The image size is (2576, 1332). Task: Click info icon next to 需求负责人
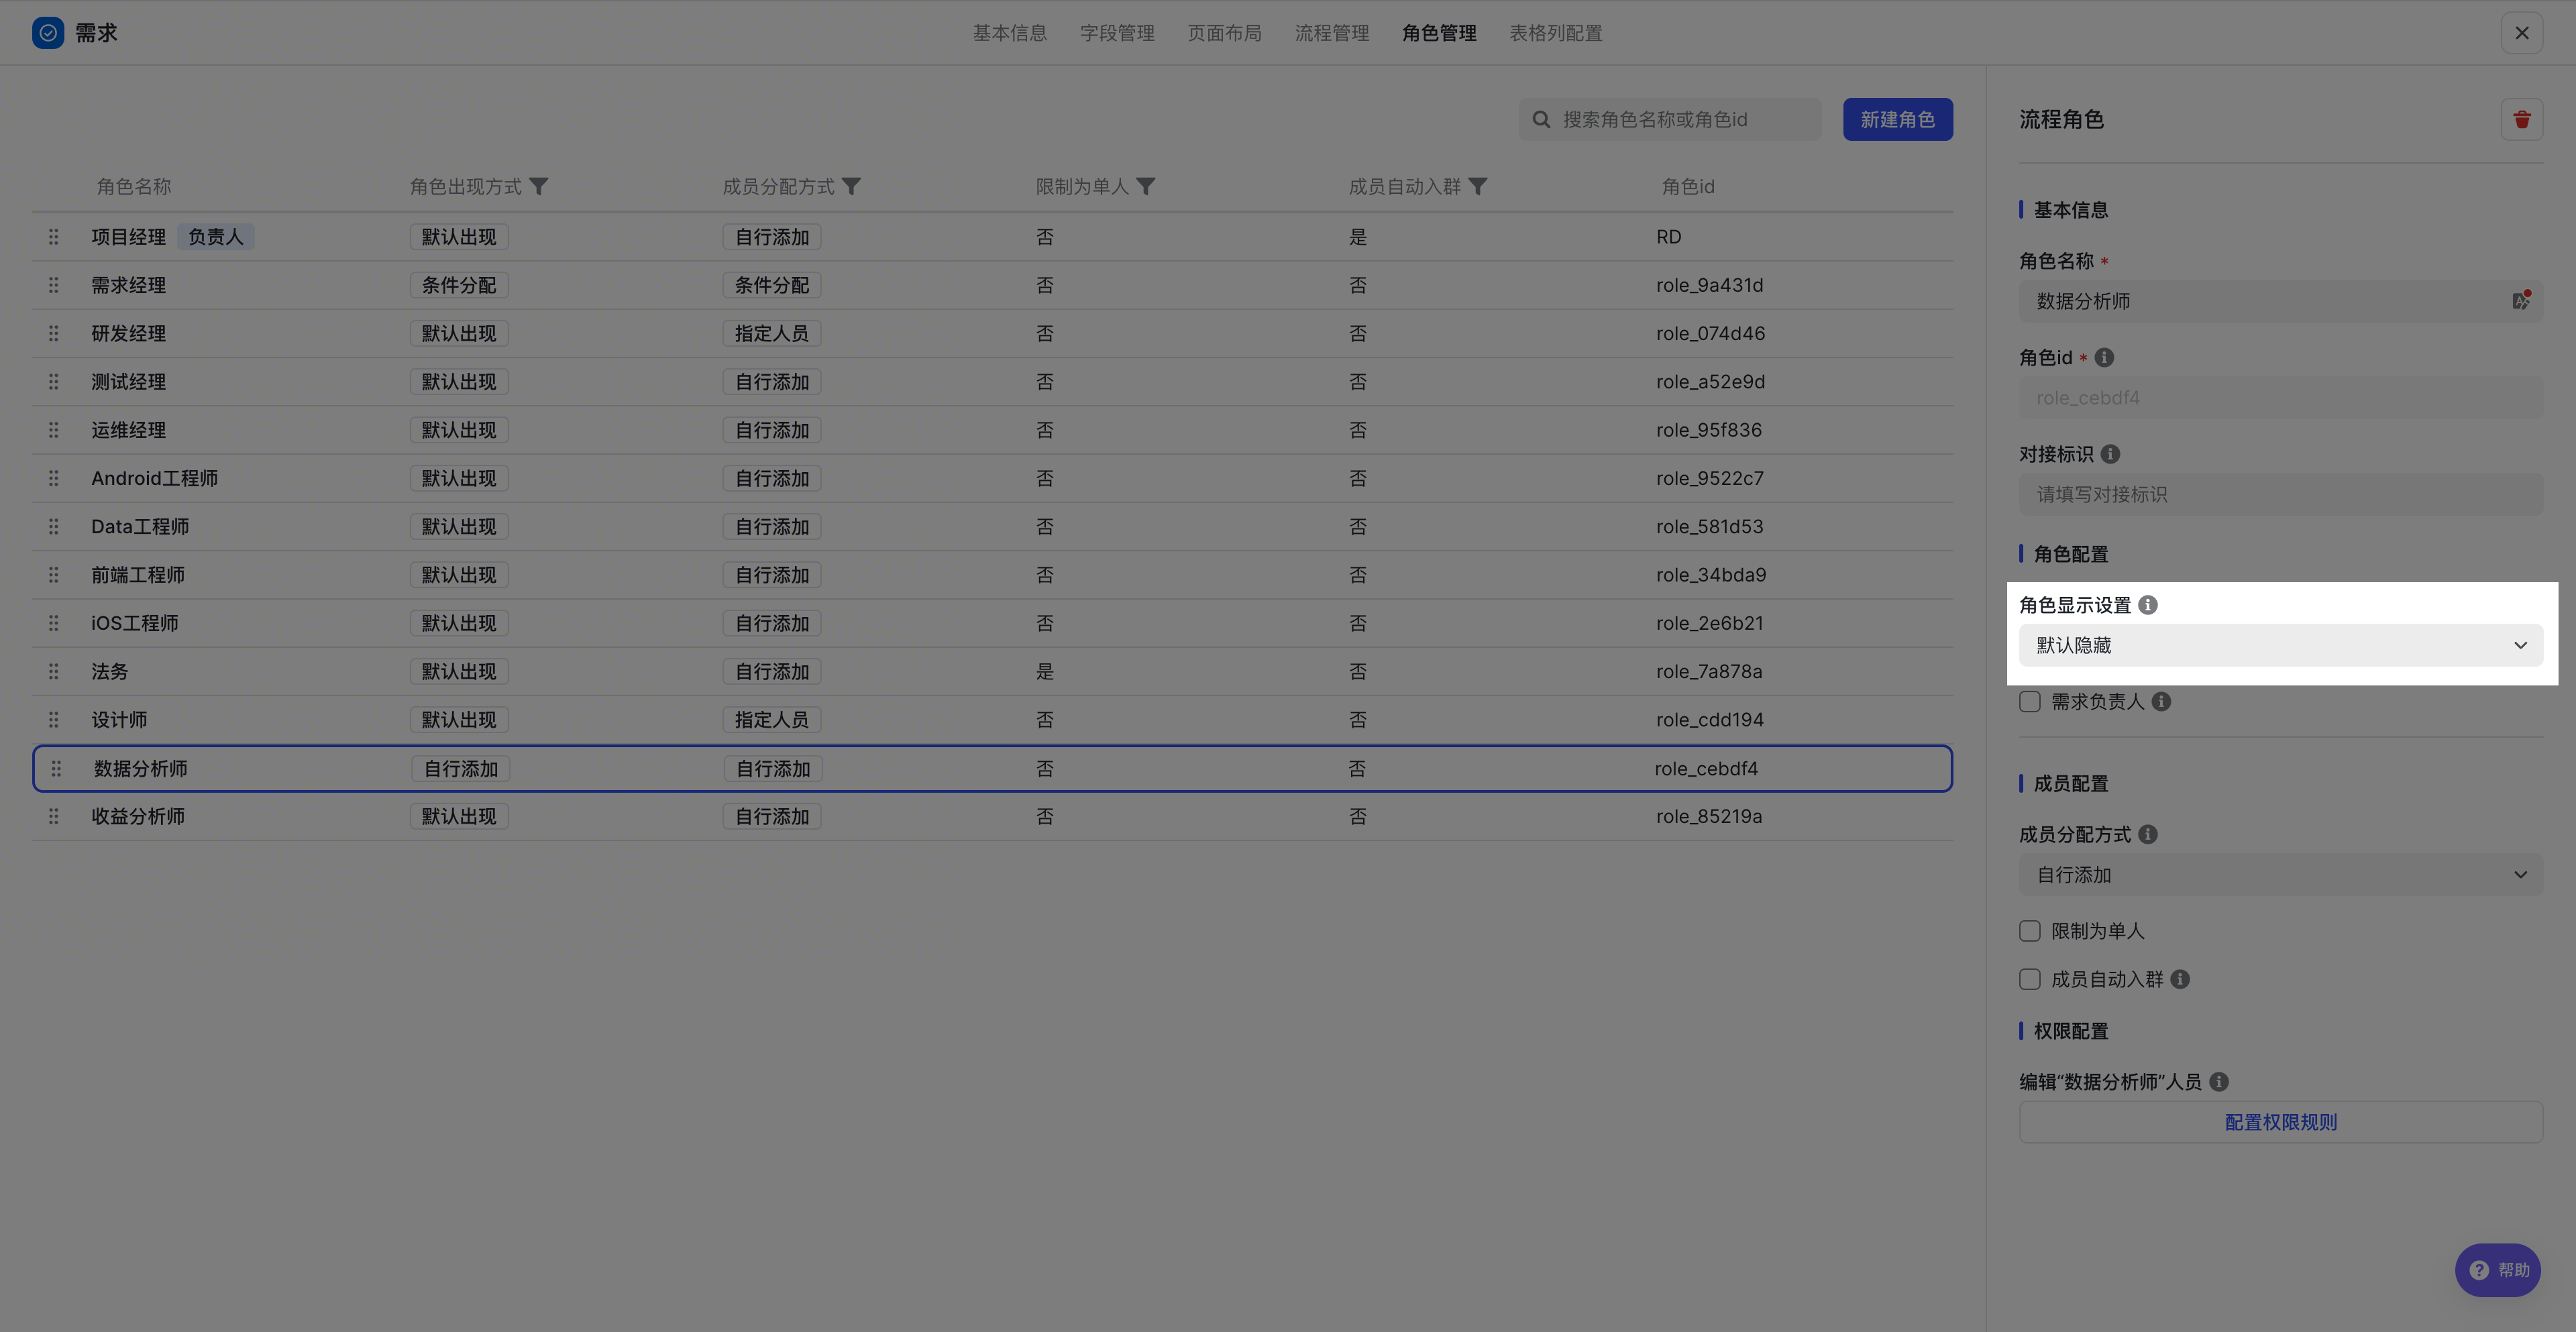coord(2161,702)
